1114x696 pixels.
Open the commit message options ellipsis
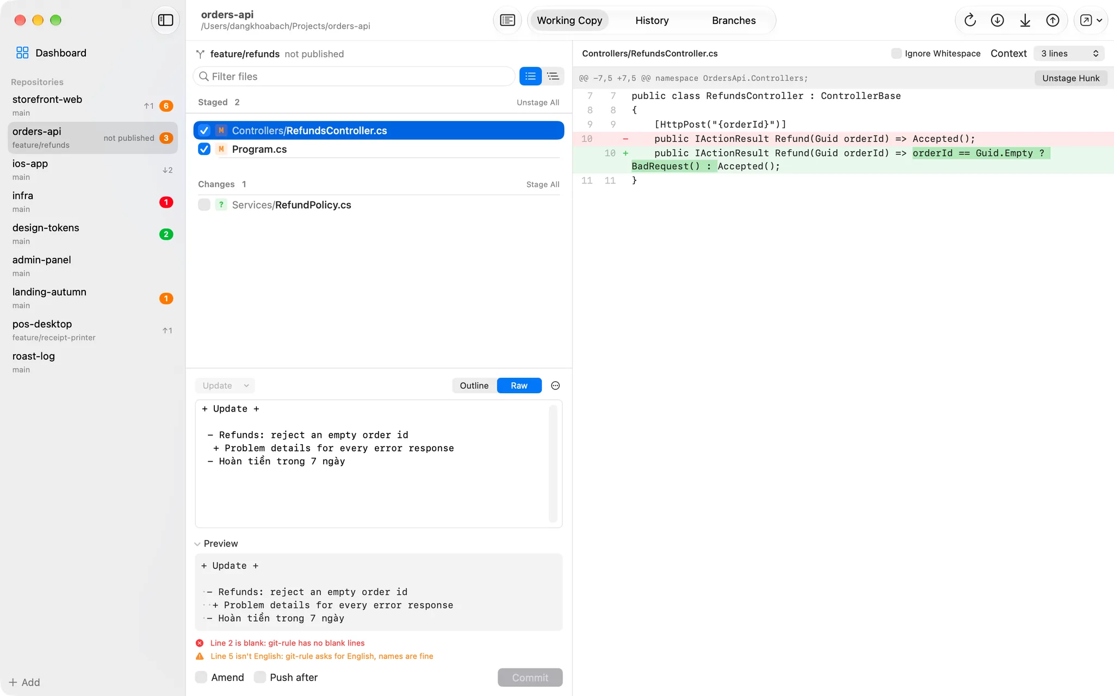pos(555,386)
